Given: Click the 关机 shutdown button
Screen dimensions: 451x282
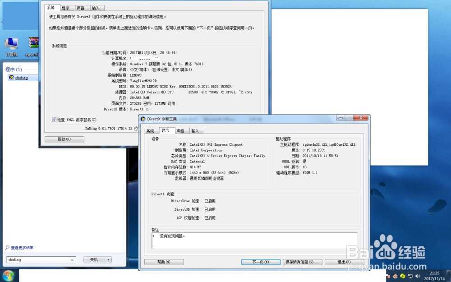Looking at the screenshot, I should [94, 259].
